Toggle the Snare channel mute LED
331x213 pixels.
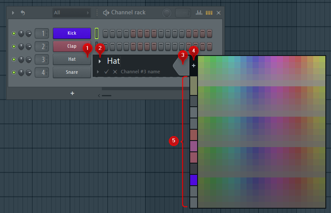pyautogui.click(x=13, y=72)
